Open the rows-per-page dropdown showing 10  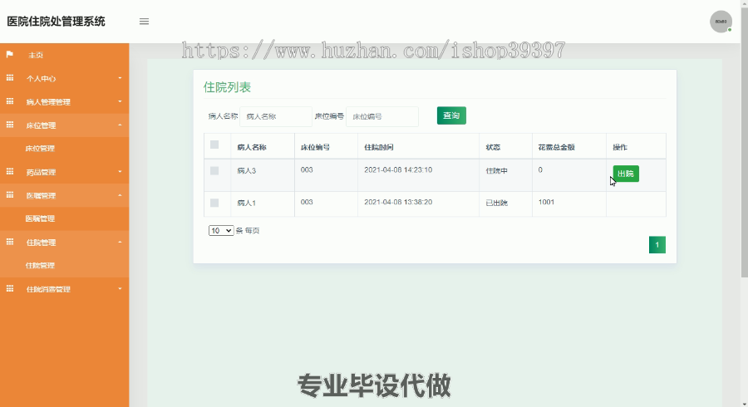(x=221, y=231)
